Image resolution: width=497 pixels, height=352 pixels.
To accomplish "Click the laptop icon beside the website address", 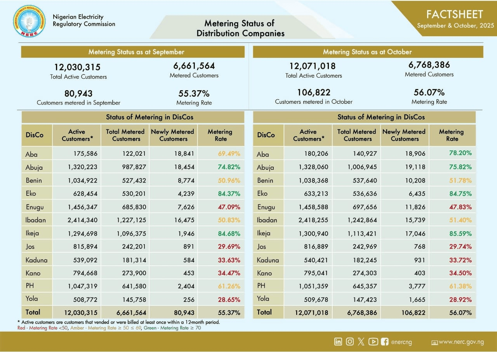I will (434, 342).
